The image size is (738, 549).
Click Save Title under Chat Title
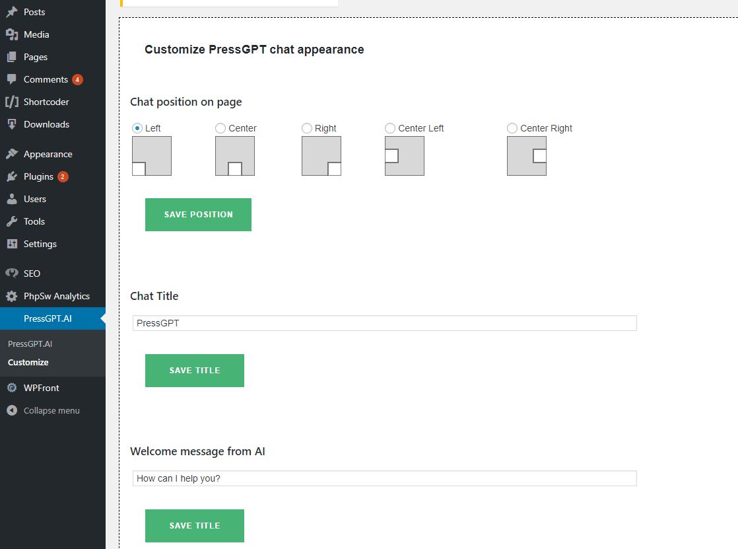coord(194,371)
